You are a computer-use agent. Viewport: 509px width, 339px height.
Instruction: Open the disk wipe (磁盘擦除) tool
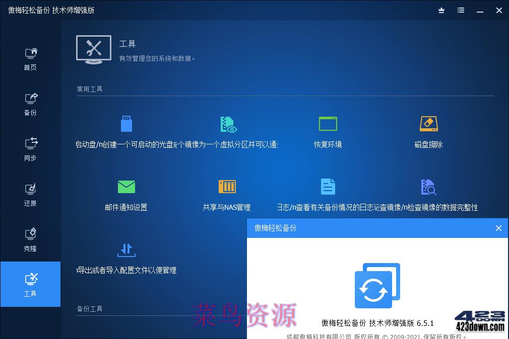tap(428, 131)
